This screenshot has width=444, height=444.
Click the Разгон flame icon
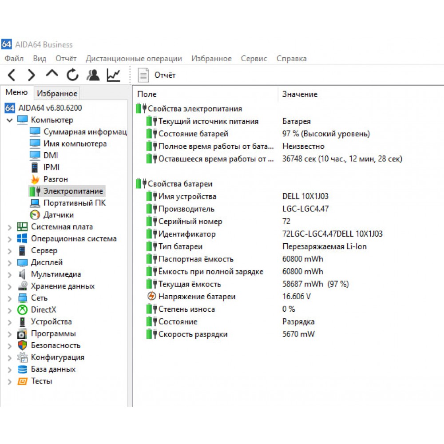click(x=35, y=179)
